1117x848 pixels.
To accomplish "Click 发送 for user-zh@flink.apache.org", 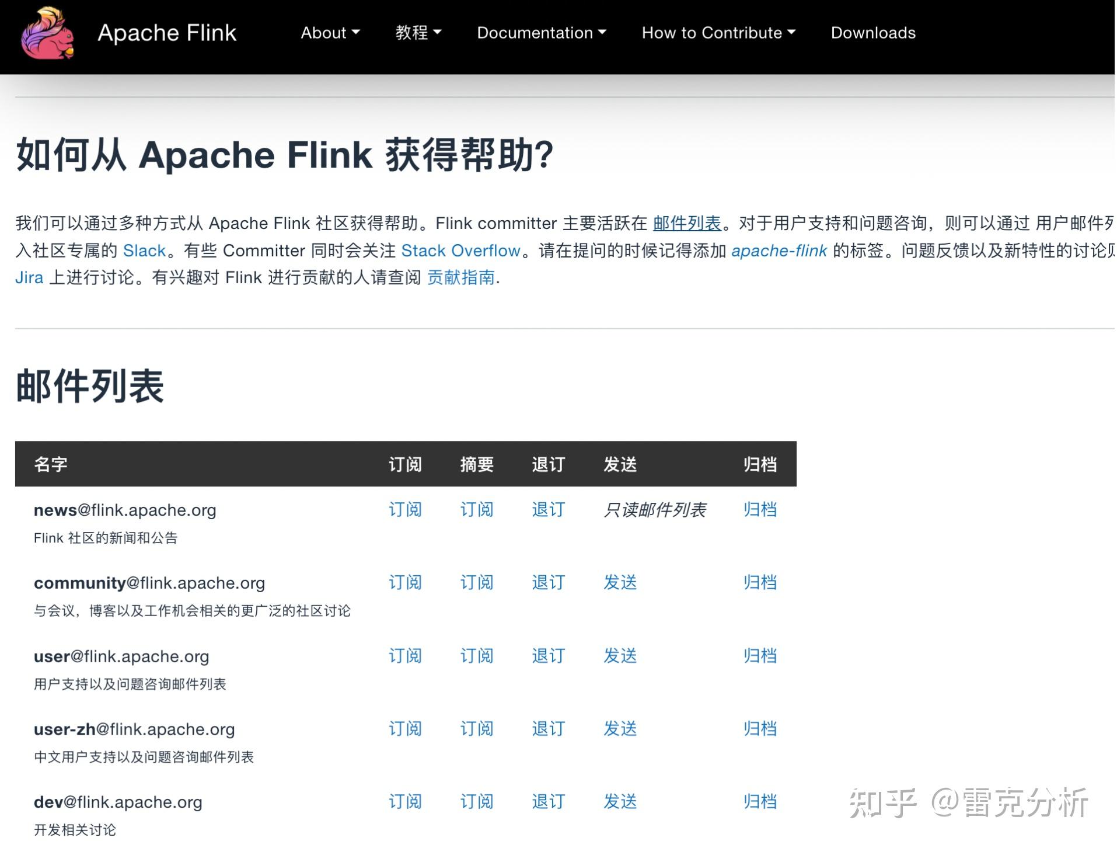I will pyautogui.click(x=620, y=729).
